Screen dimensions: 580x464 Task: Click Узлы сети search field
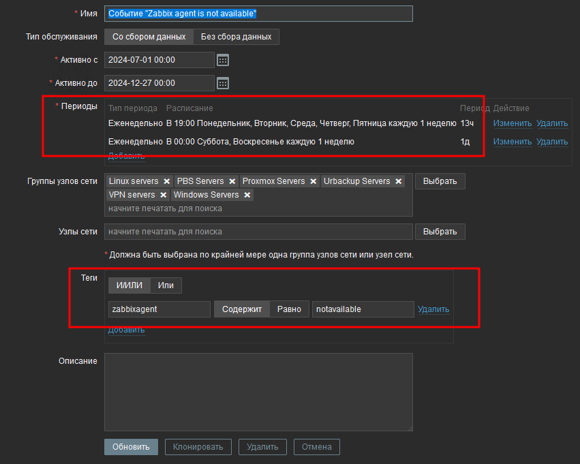258,232
